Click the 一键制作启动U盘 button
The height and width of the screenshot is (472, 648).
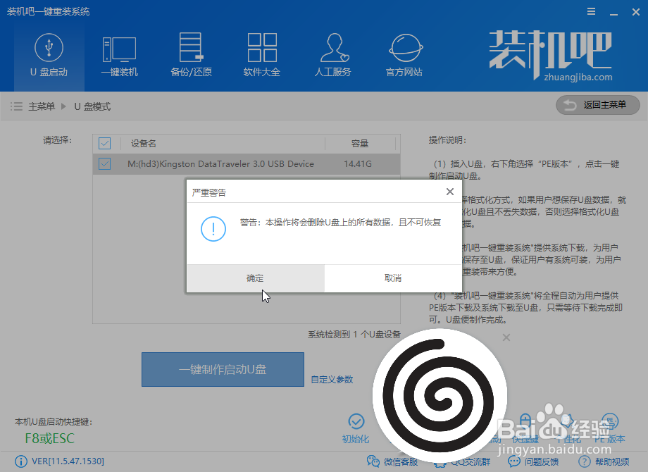pos(223,369)
